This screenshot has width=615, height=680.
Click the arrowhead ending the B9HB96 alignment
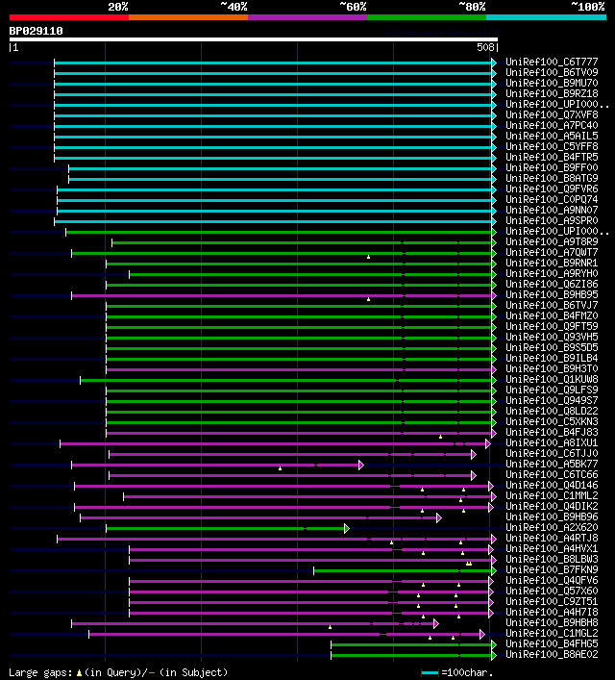438,518
